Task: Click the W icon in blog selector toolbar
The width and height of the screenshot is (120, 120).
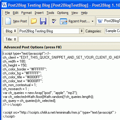Action: coord(100,21)
